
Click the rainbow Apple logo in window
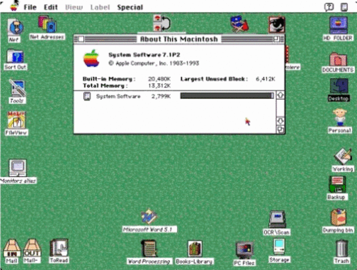coord(91,58)
